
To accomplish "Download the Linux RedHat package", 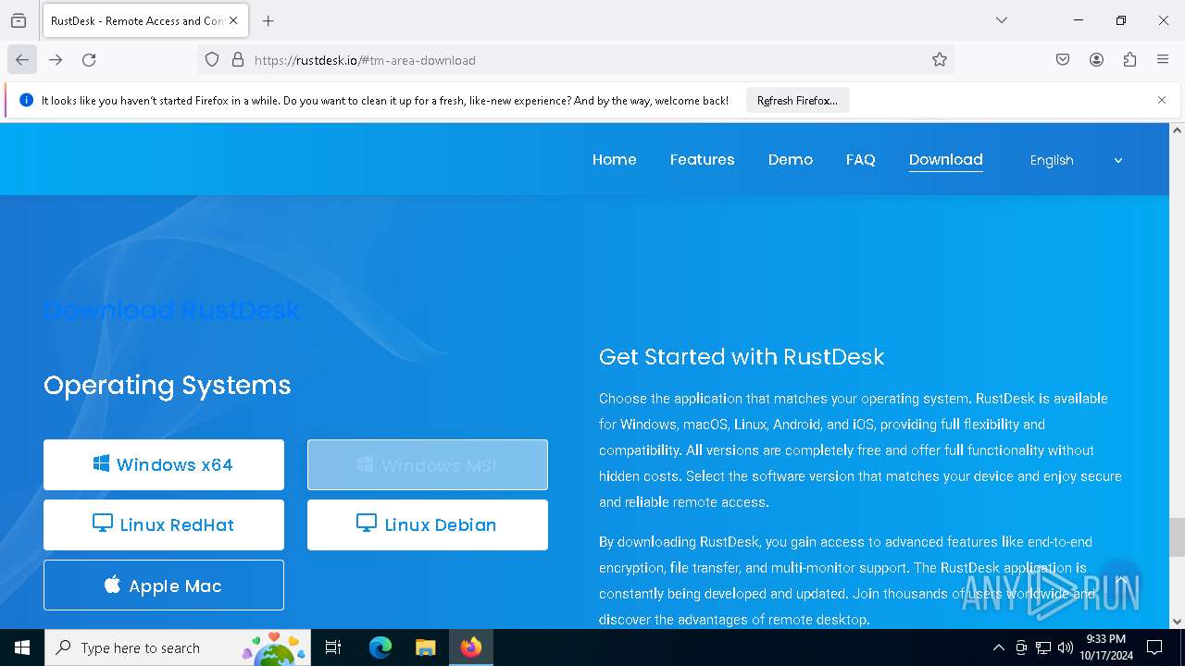I will coord(164,524).
